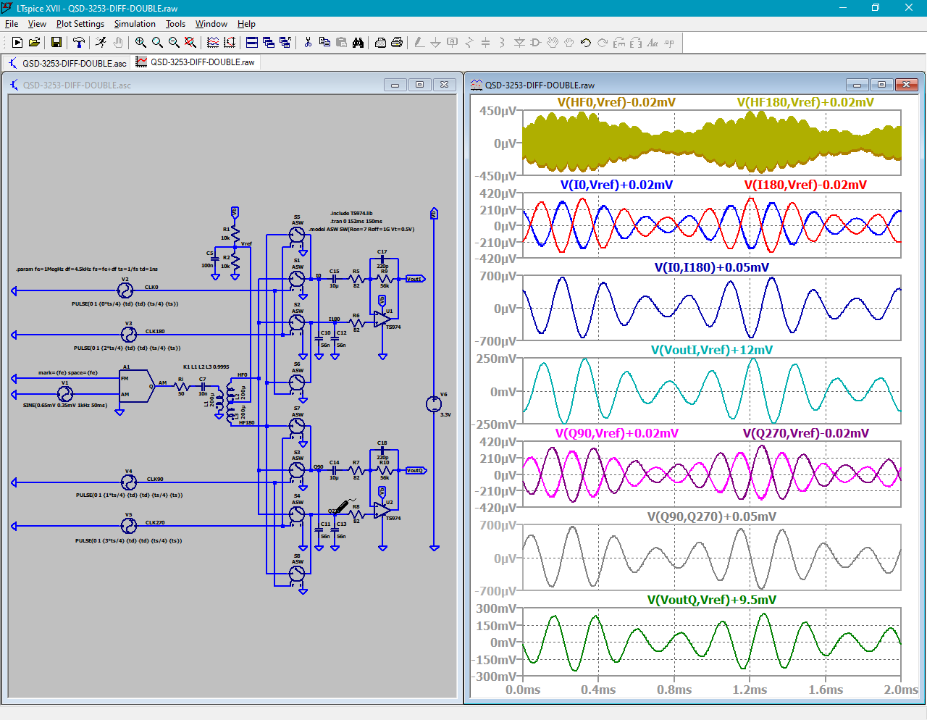Click the Find binoculars icon
Image resolution: width=927 pixels, height=720 pixels.
358,43
